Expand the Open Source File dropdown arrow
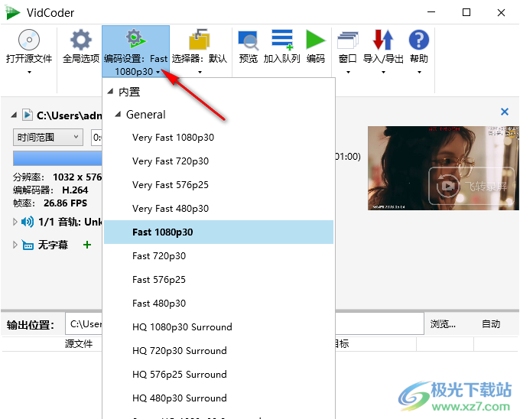The image size is (520, 419). click(29, 72)
